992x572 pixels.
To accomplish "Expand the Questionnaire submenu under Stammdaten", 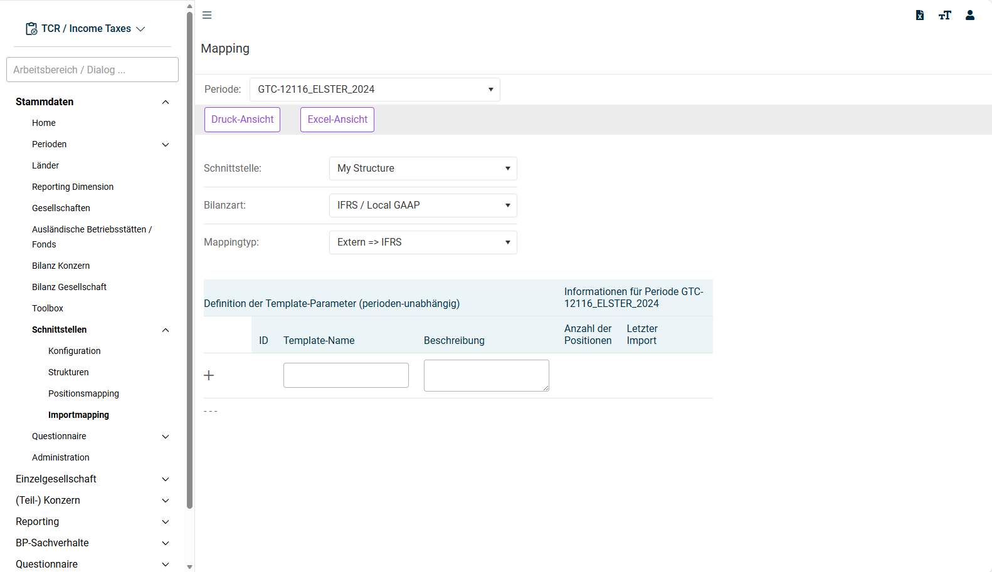I will tap(166, 437).
